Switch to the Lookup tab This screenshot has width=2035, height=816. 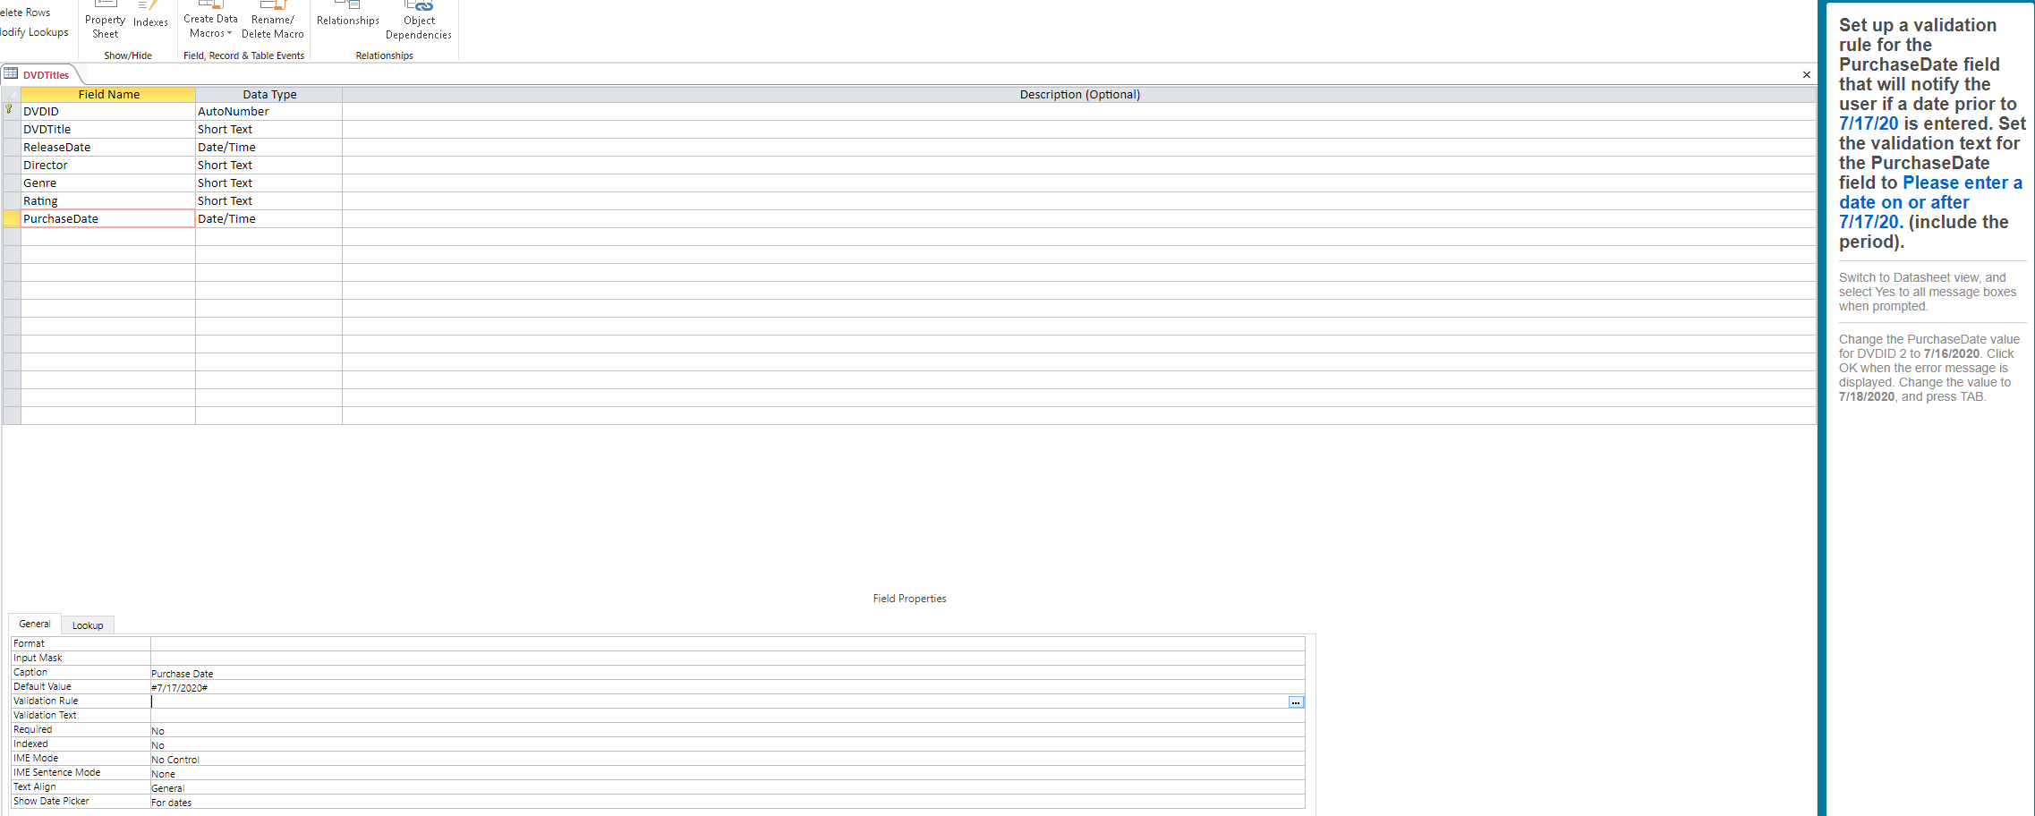click(x=87, y=625)
